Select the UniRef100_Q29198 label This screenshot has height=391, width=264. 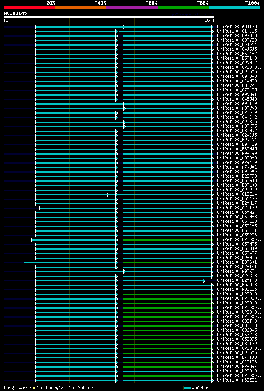pyautogui.click(x=237, y=362)
